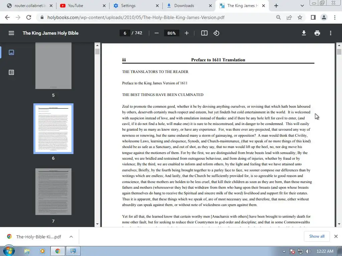Click 'The King James Holy Bible' title
This screenshot has height=256, width=342.
click(x=51, y=33)
